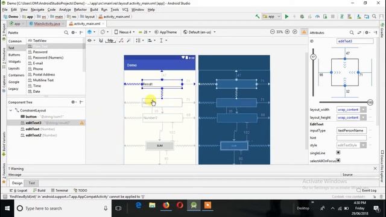Open Attributes panel gear settings

pos(367,33)
